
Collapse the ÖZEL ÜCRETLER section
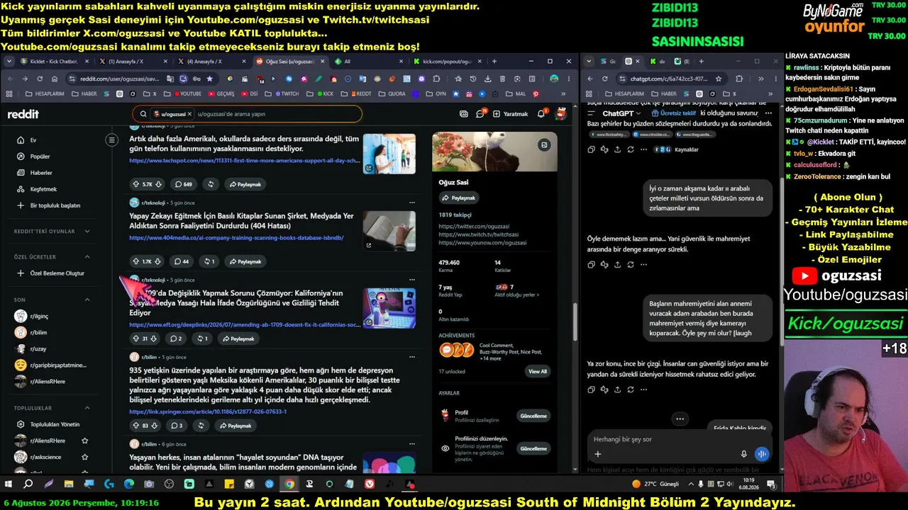pos(87,256)
